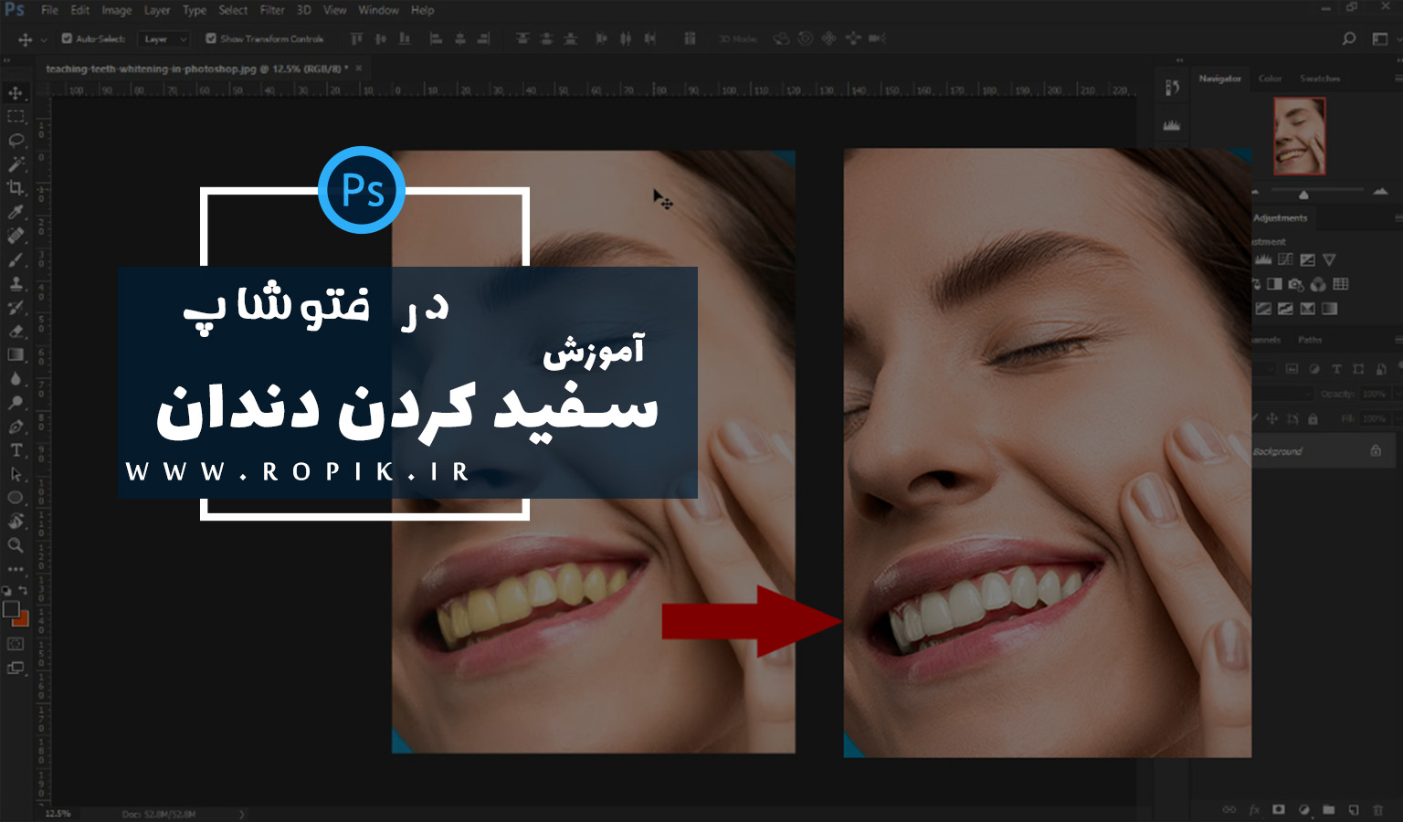Open the workspace switcher dropdown
1403x822 pixels.
pyautogui.click(x=1380, y=38)
